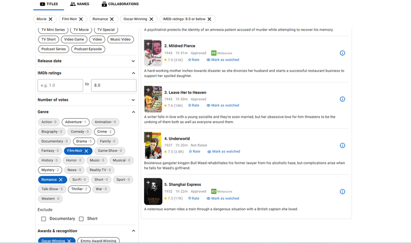Screen dimensions: 411x243
Task: Click the 88 Metascore badge for Mildred Pierce
Action: pyautogui.click(x=214, y=53)
